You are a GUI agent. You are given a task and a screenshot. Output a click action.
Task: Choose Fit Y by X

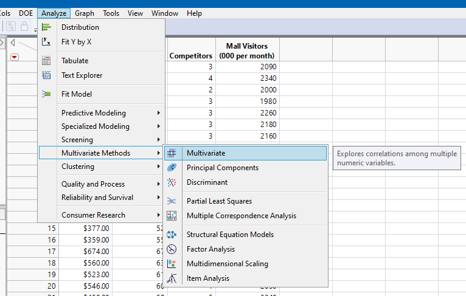pos(101,42)
